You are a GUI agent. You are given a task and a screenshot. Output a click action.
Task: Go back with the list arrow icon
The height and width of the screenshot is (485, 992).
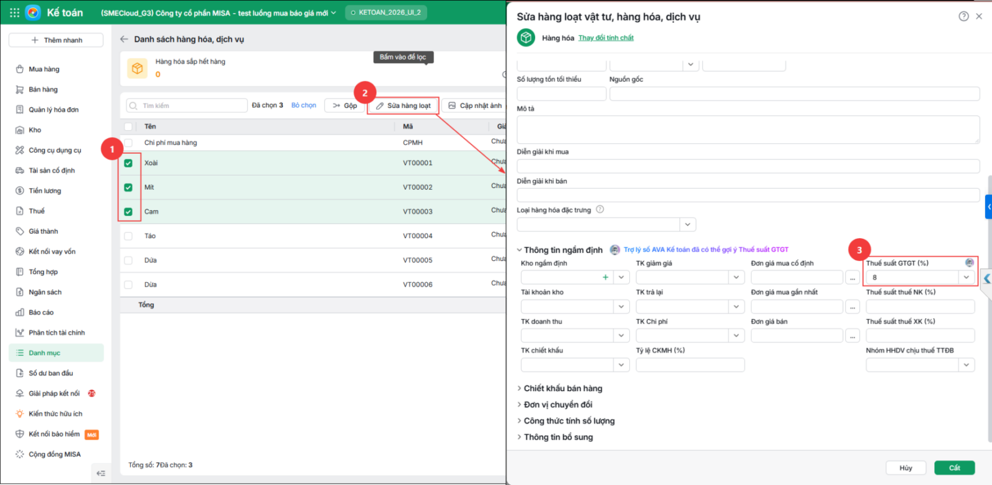(124, 39)
